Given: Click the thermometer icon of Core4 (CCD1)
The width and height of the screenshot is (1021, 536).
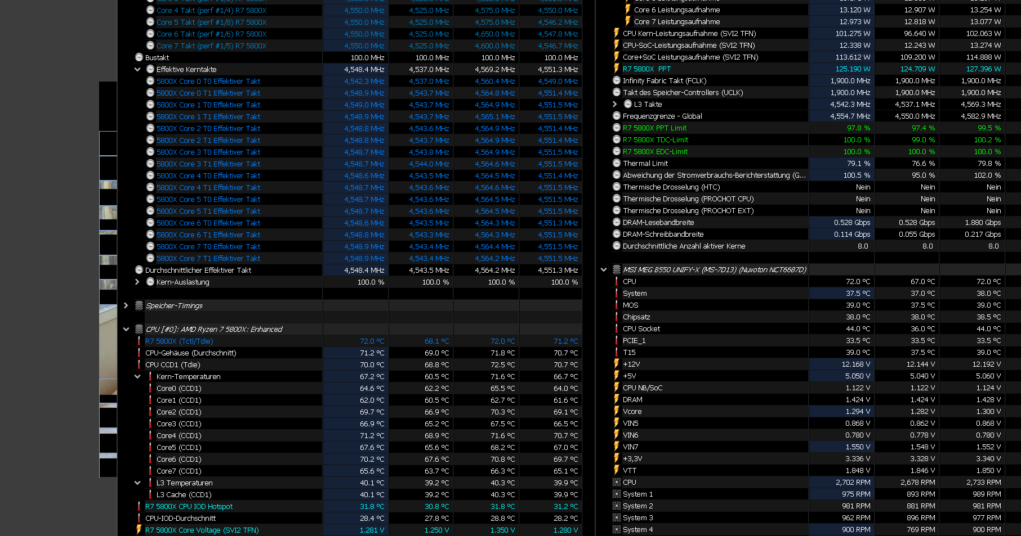Looking at the screenshot, I should point(150,435).
